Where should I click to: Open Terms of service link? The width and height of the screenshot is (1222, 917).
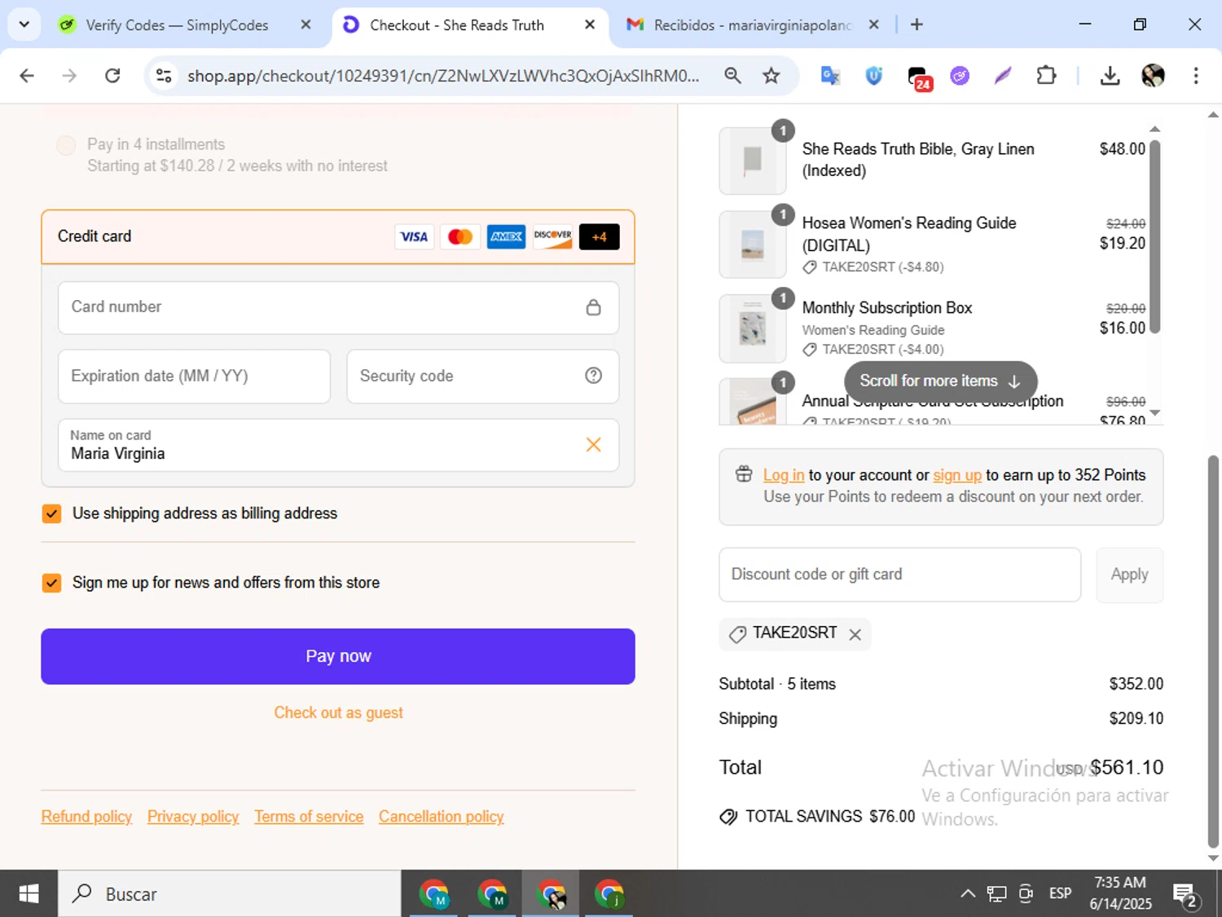(309, 817)
